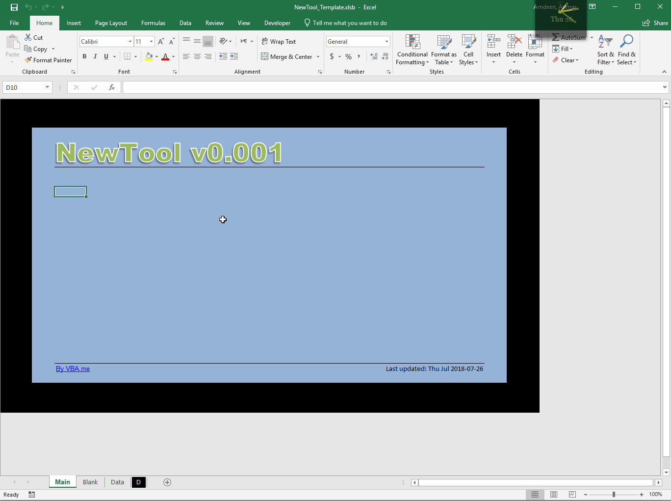Toggle underline formatting

pos(106,56)
